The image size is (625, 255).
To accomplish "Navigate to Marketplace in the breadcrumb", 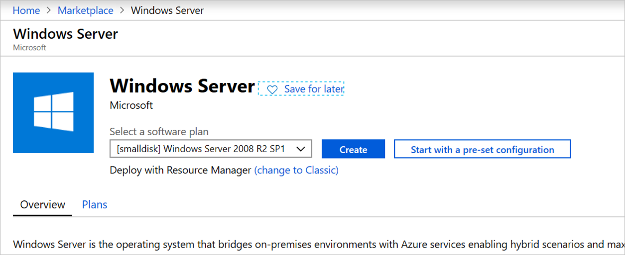I will 86,10.
